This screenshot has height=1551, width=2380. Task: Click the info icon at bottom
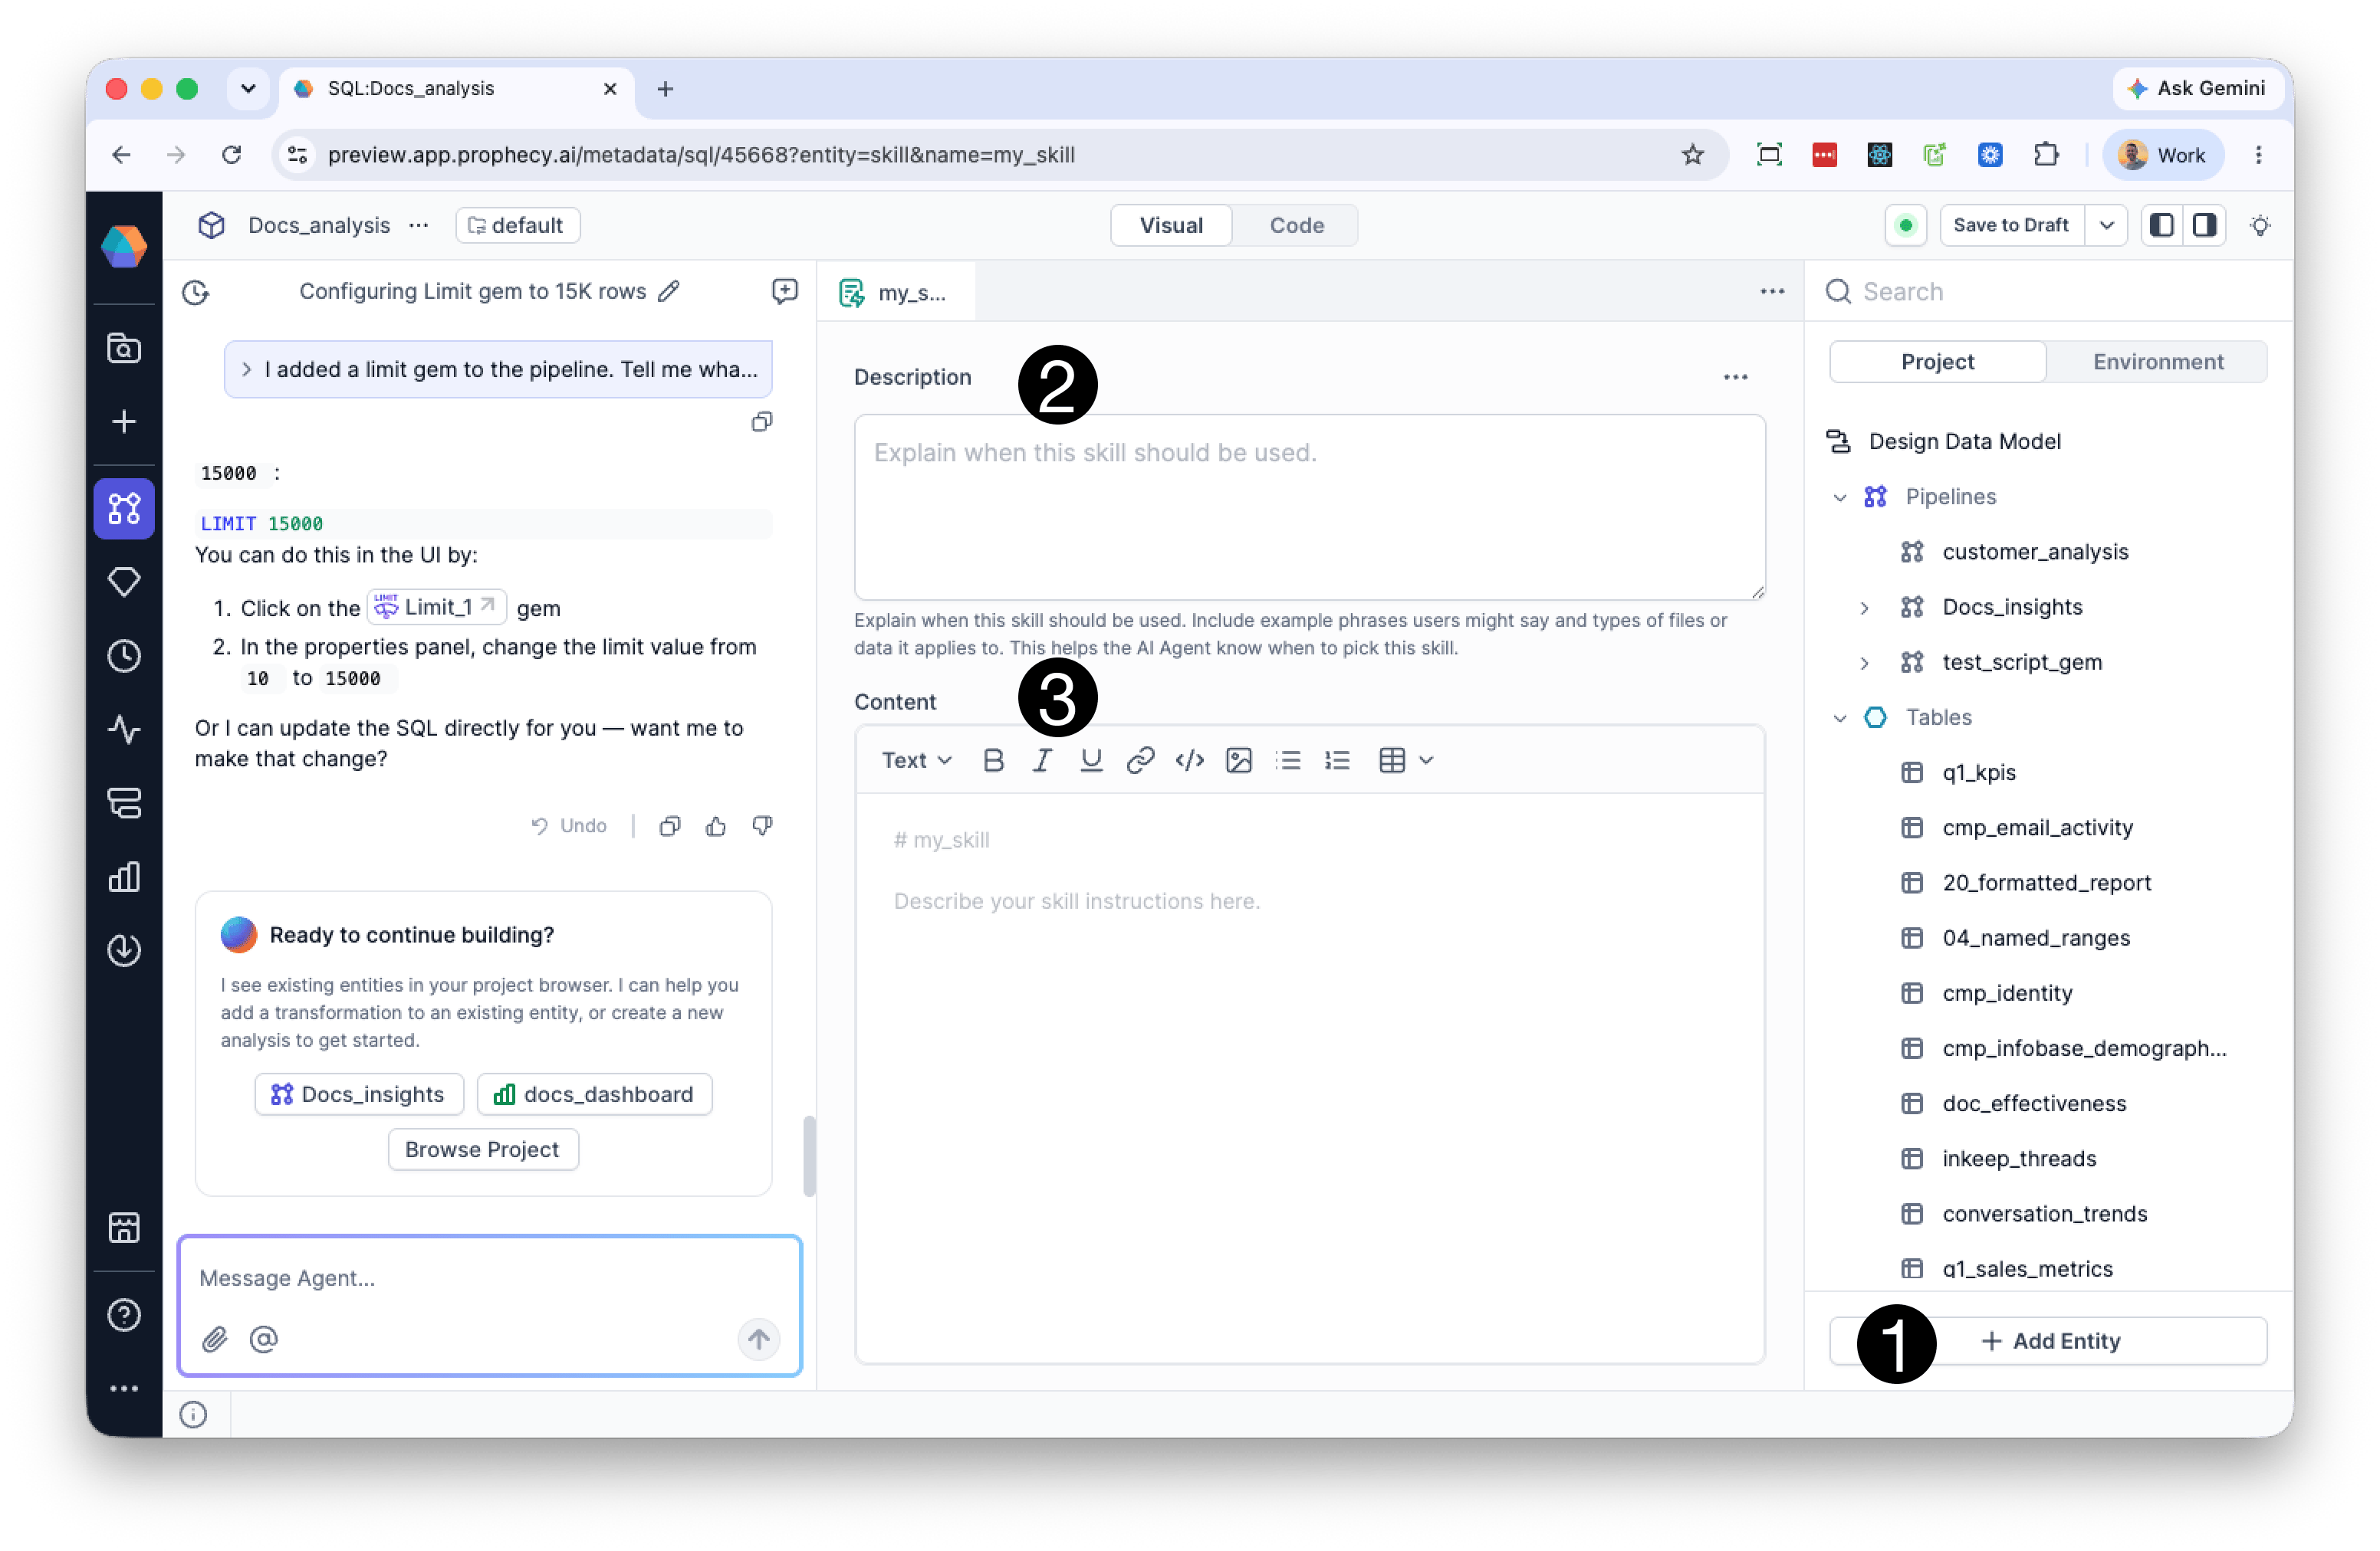click(193, 1414)
